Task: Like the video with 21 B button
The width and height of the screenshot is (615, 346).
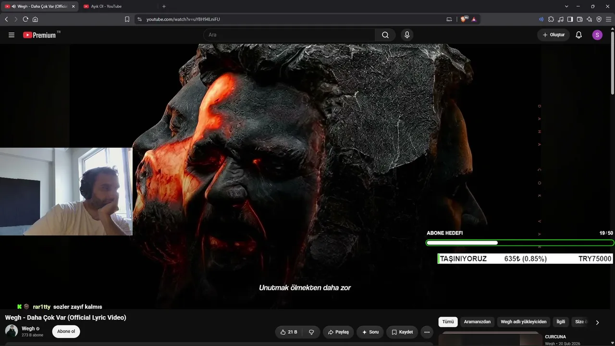Action: (x=289, y=332)
